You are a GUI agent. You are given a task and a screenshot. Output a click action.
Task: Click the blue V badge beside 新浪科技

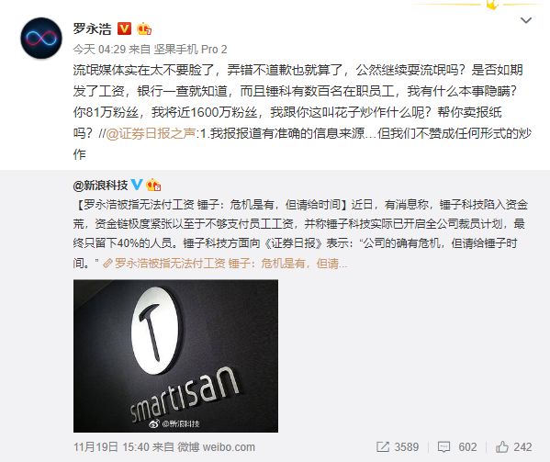[137, 184]
